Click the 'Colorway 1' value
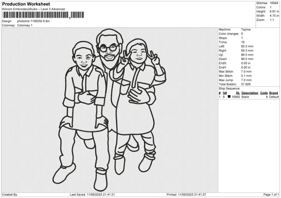The width and height of the screenshot is (281, 198). [25, 25]
